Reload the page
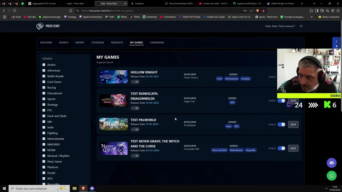Screen dimensions: 342x192 point(14,11)
